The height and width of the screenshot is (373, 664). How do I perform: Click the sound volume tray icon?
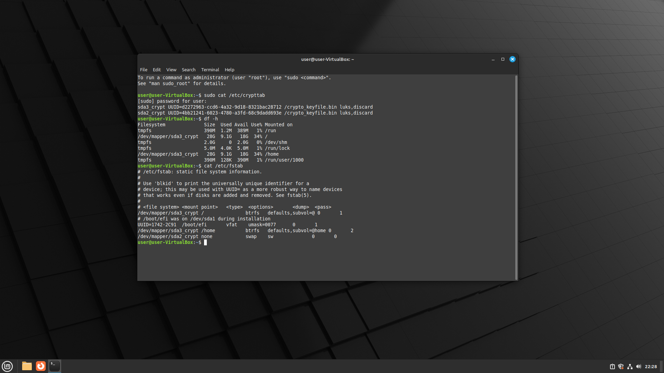[638, 366]
